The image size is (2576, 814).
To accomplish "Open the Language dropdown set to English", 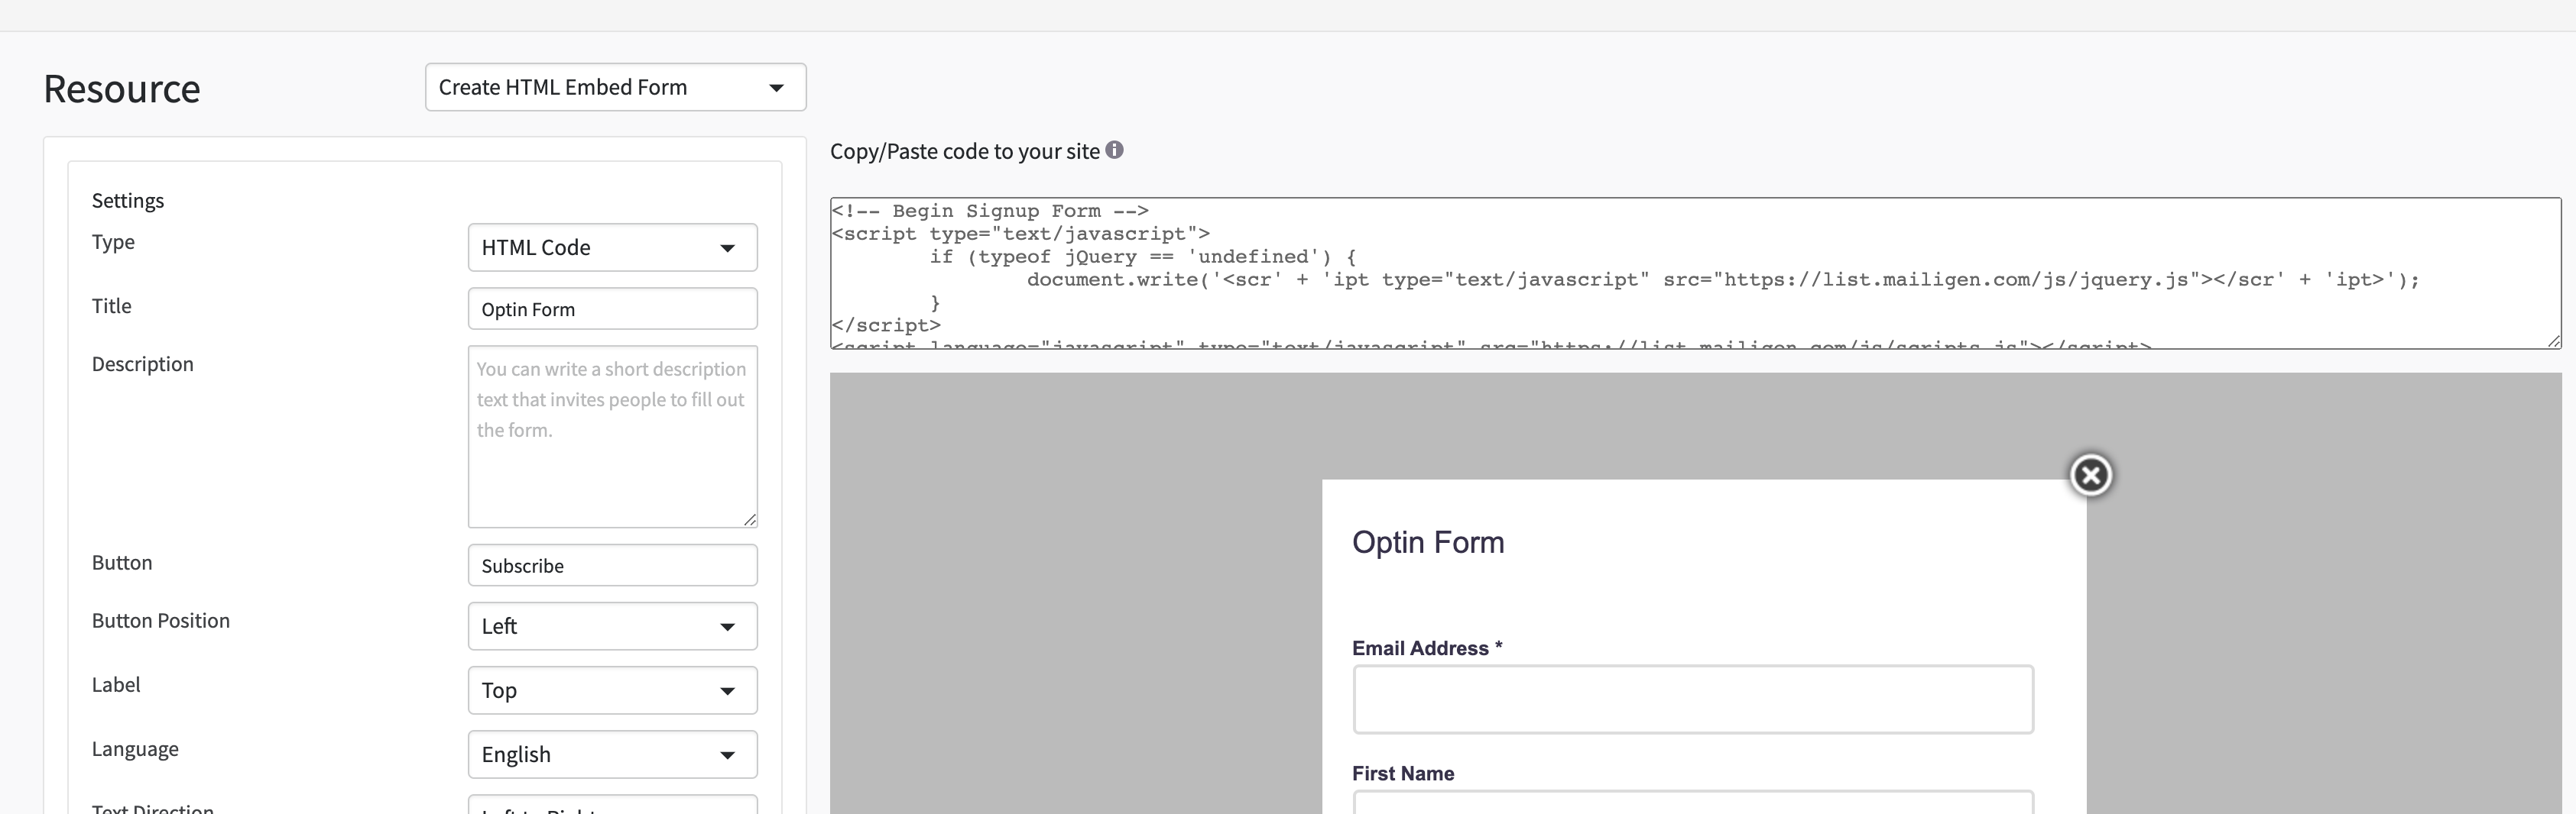I will pyautogui.click(x=612, y=754).
